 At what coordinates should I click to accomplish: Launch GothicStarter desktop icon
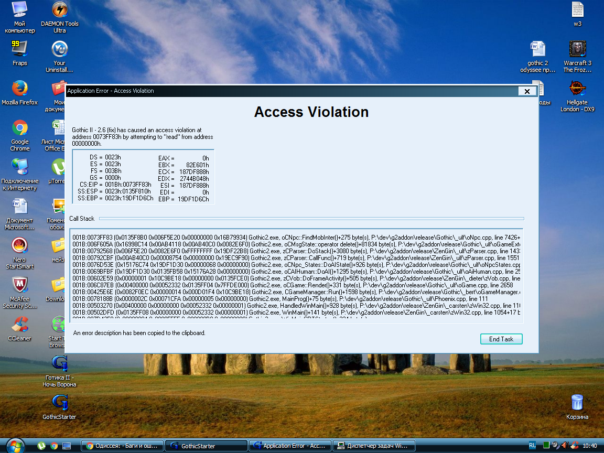[x=59, y=407]
